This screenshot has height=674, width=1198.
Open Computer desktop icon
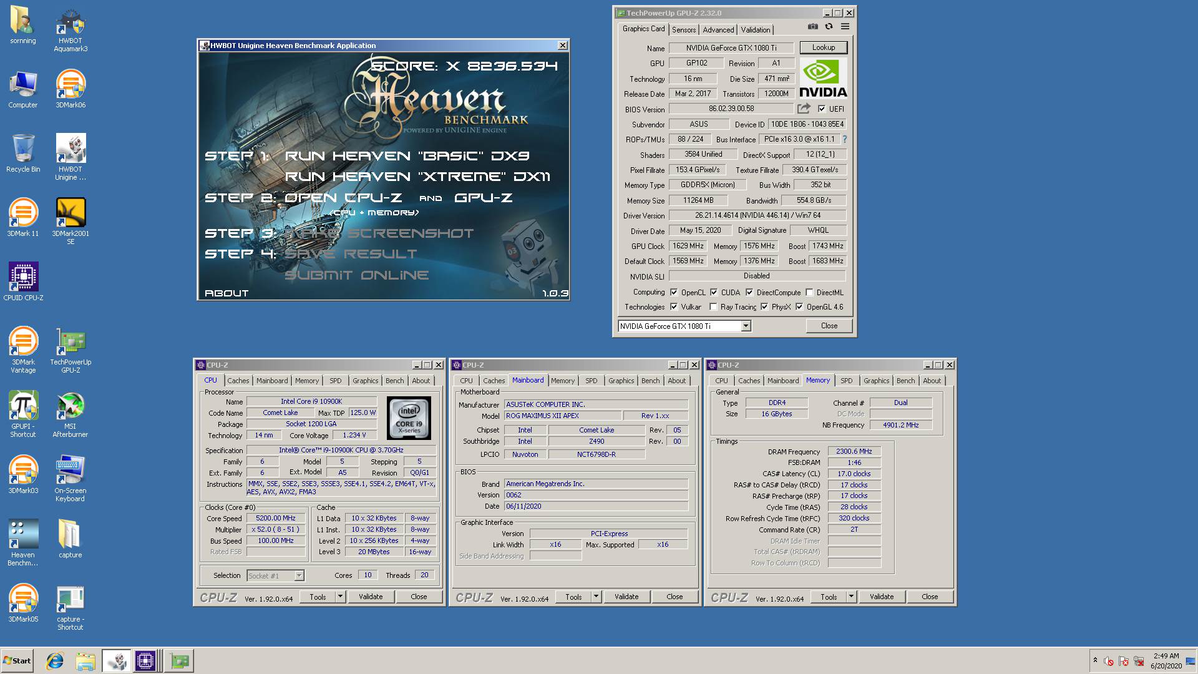pos(23,89)
